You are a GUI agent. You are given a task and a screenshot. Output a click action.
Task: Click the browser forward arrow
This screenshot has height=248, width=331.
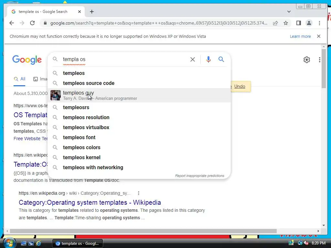pos(22,23)
